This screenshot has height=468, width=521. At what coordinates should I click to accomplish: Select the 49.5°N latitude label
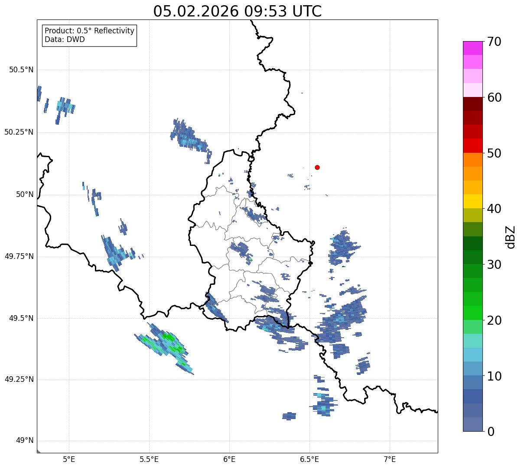click(x=22, y=318)
